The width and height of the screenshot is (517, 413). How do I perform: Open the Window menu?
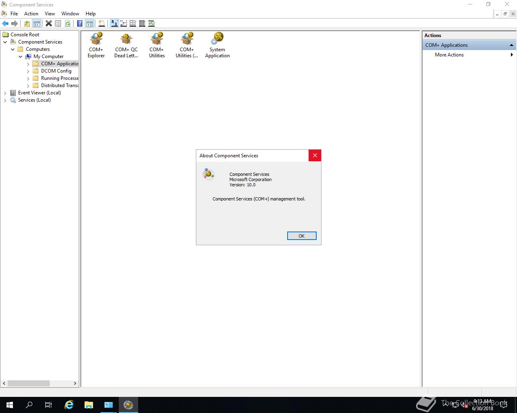coord(70,13)
